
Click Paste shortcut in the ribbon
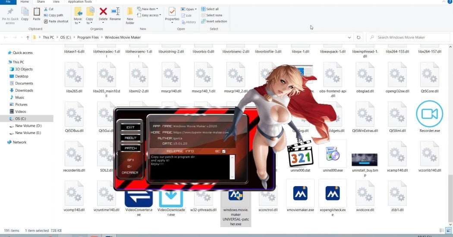pos(56,21)
